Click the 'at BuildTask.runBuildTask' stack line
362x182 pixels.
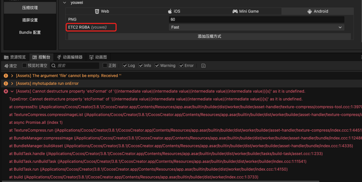pyautogui.click(x=158, y=162)
